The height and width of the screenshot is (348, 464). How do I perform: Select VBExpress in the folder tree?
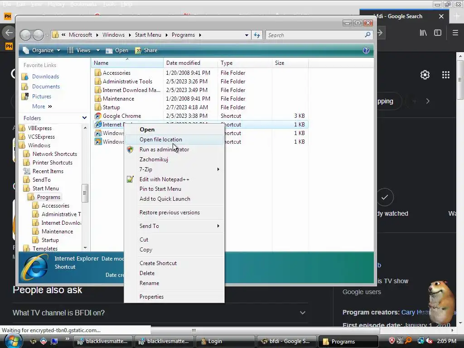pyautogui.click(x=40, y=128)
